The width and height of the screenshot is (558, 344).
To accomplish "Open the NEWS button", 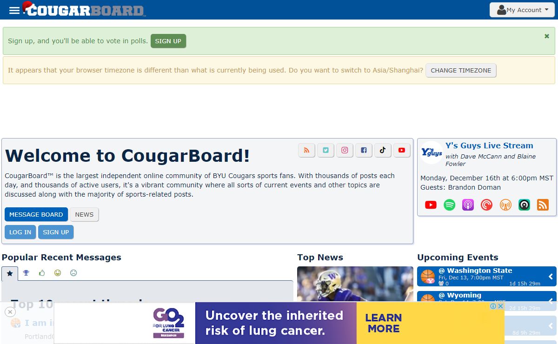I will pos(84,214).
